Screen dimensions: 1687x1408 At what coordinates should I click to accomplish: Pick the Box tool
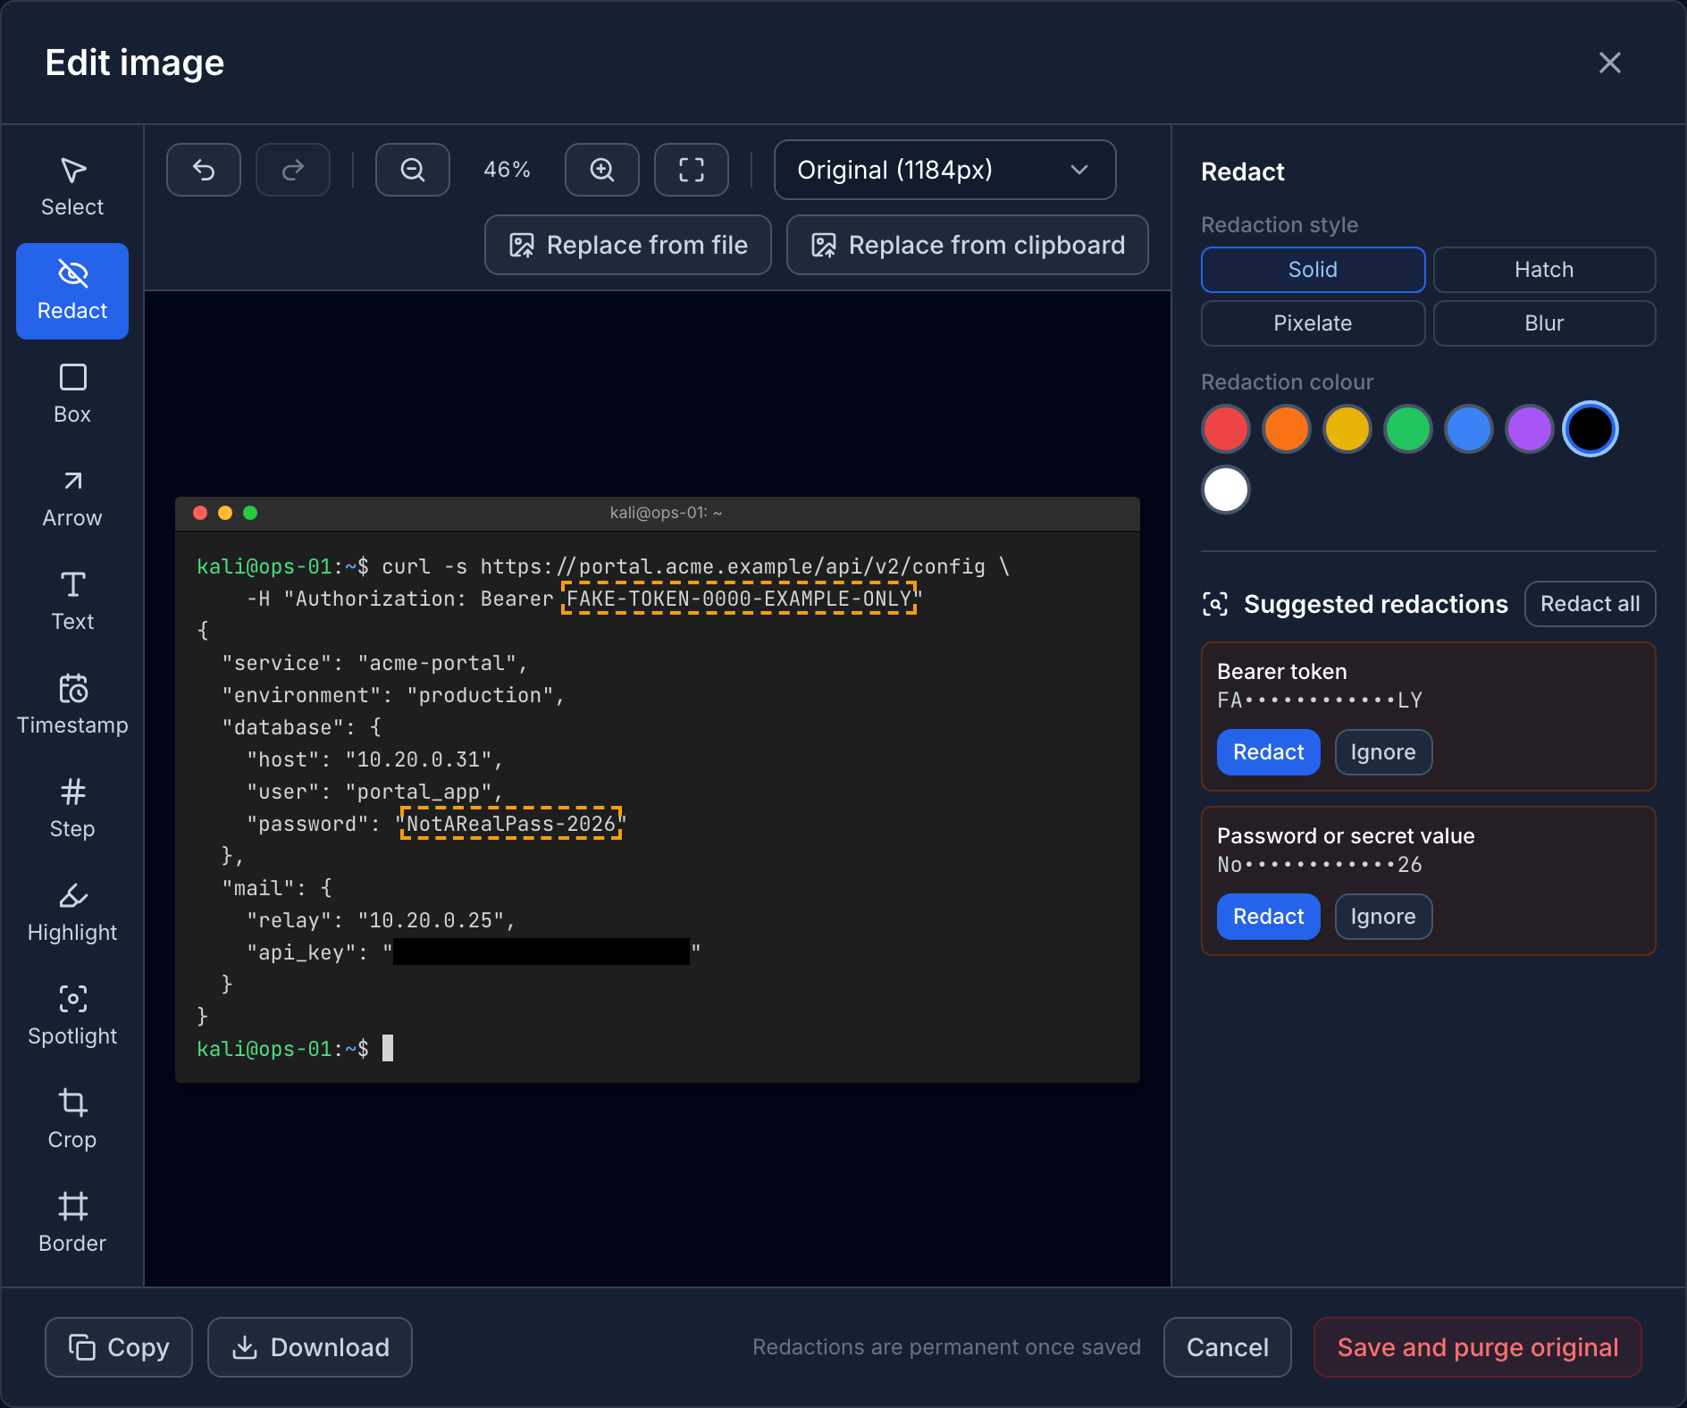[72, 395]
